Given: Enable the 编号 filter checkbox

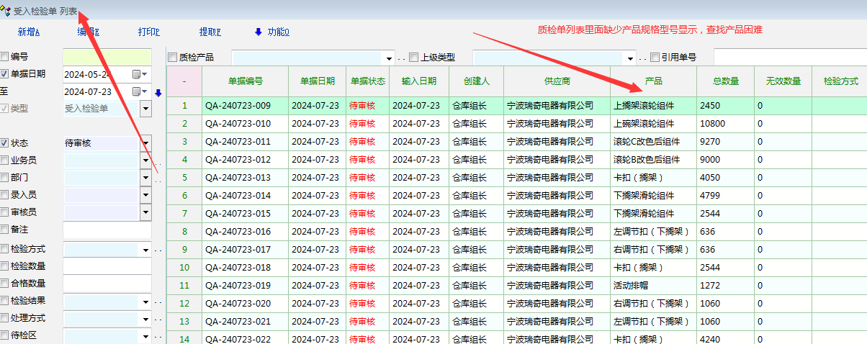Looking at the screenshot, I should click(5, 56).
